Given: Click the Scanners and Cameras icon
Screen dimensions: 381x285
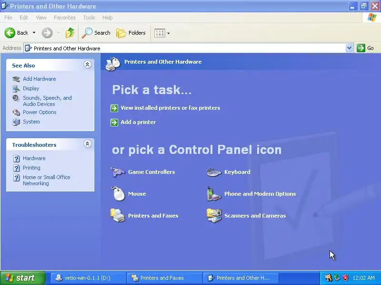Looking at the screenshot, I should (x=214, y=216).
